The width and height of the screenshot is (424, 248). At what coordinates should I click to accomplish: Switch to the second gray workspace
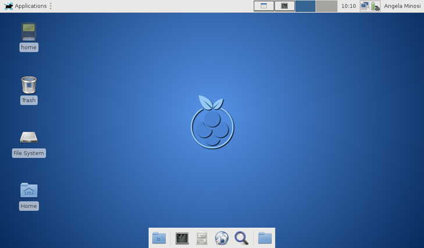327,6
